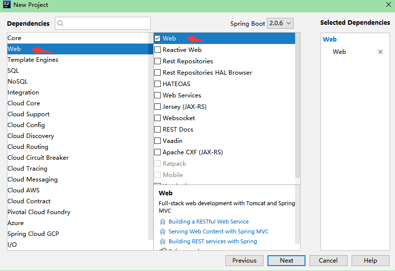Open the Help button
This screenshot has width=395, height=271.
[370, 261]
